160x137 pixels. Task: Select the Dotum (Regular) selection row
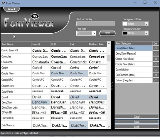134,80
